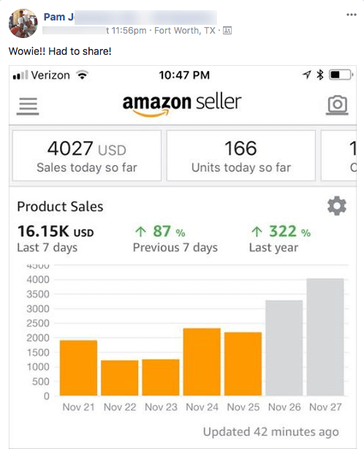Tap the 322% Last year comparison
The width and height of the screenshot is (364, 449).
280,239
